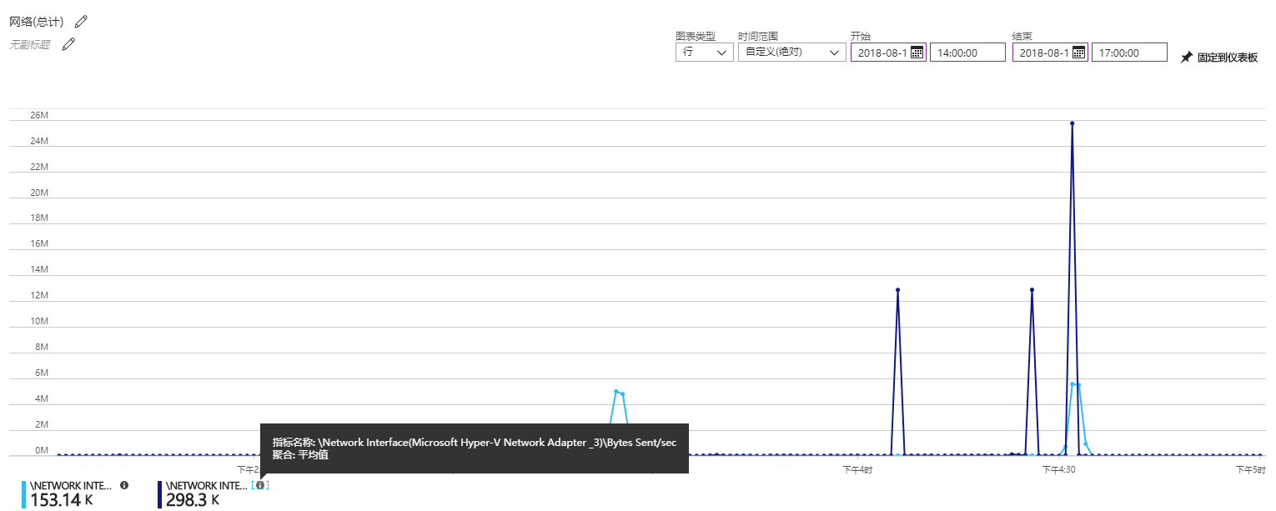Click the dark blue legend color bar
Screen dimensions: 1276x511
pyautogui.click(x=160, y=493)
